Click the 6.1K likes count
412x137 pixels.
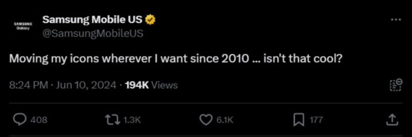225,120
